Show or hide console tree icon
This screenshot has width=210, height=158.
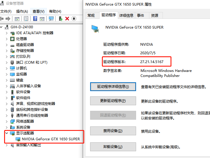(x=17, y=19)
